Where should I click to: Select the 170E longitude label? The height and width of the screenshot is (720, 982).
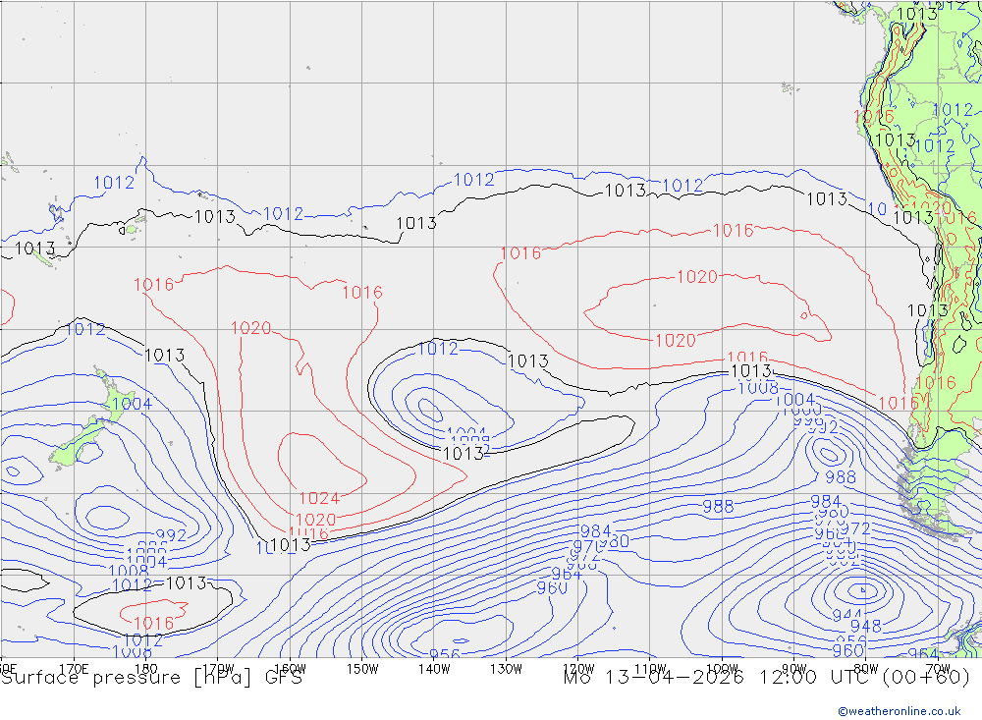[74, 669]
